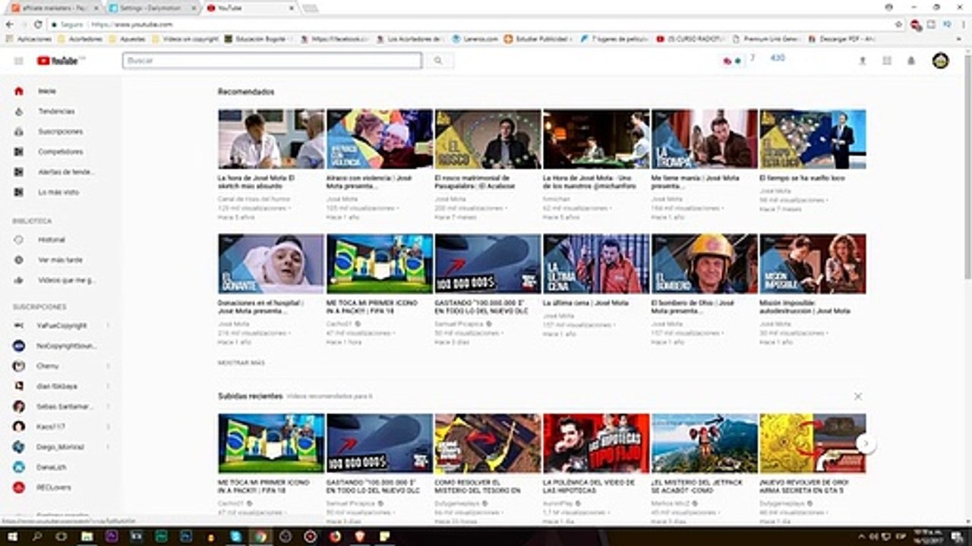Open the VaFueCopyright subscription channel
Image resolution: width=972 pixels, height=546 pixels.
pos(61,325)
